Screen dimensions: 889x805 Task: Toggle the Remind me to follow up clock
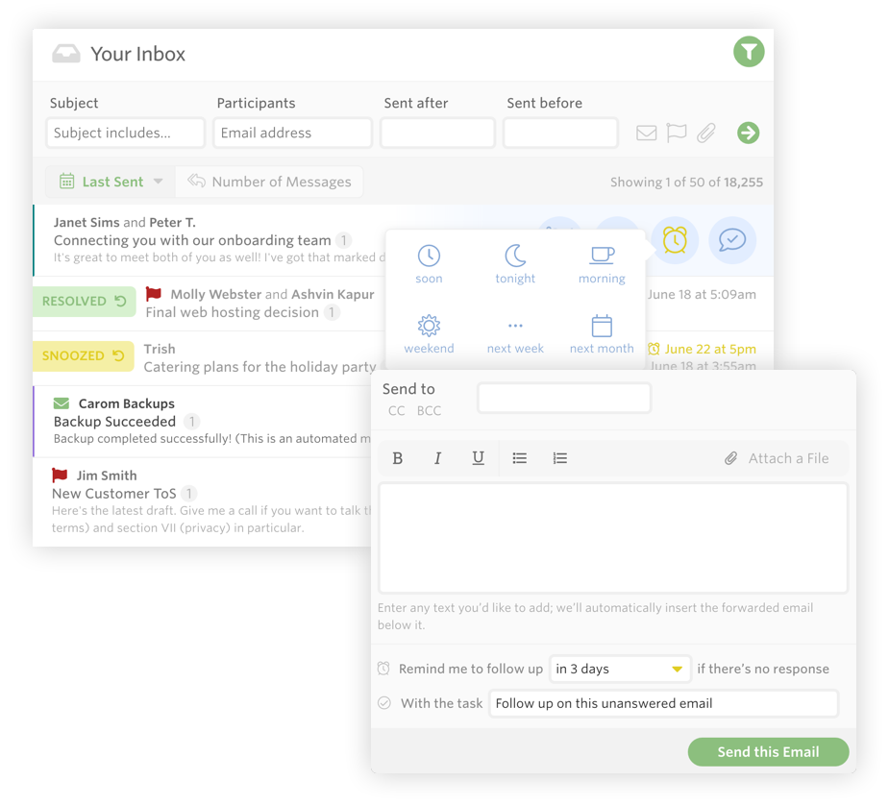pyautogui.click(x=383, y=669)
